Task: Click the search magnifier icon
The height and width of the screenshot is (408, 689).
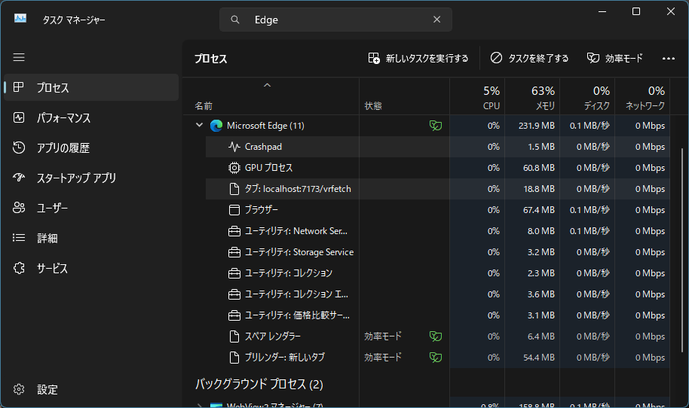Action: [x=235, y=20]
